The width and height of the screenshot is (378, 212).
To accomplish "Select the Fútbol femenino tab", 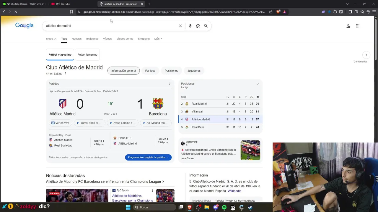I will pyautogui.click(x=87, y=54).
